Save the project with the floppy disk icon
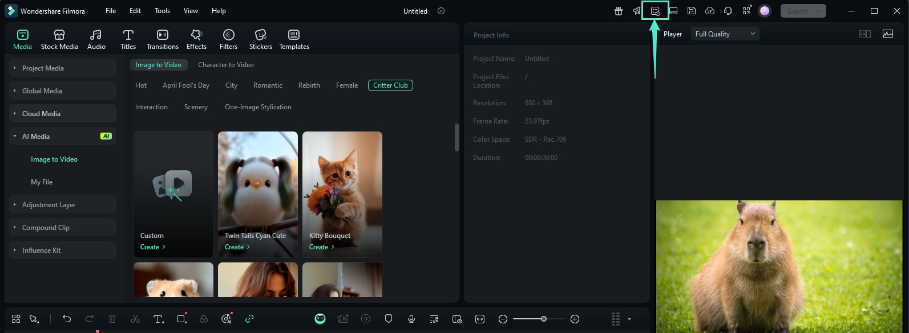 692,11
